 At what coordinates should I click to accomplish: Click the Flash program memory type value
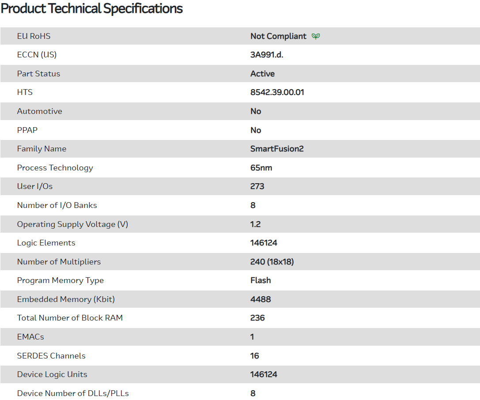tap(261, 280)
